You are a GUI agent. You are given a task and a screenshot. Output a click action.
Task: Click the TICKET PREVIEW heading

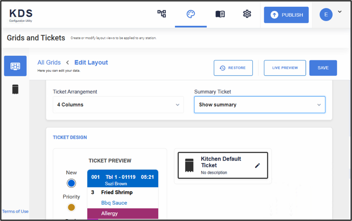pos(110,161)
